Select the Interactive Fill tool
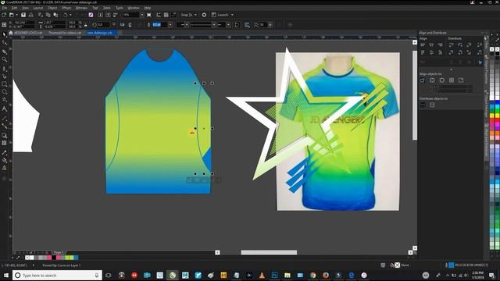This screenshot has height=281, width=500. tap(4, 161)
